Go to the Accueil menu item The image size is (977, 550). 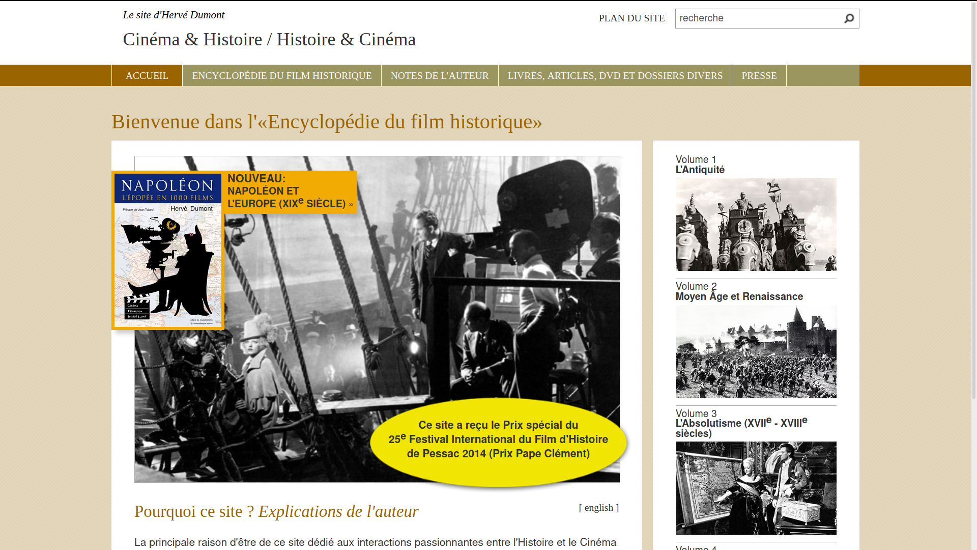tap(147, 76)
